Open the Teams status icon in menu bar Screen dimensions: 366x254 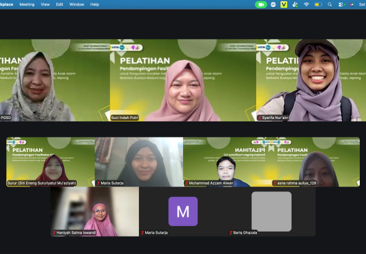click(x=295, y=4)
